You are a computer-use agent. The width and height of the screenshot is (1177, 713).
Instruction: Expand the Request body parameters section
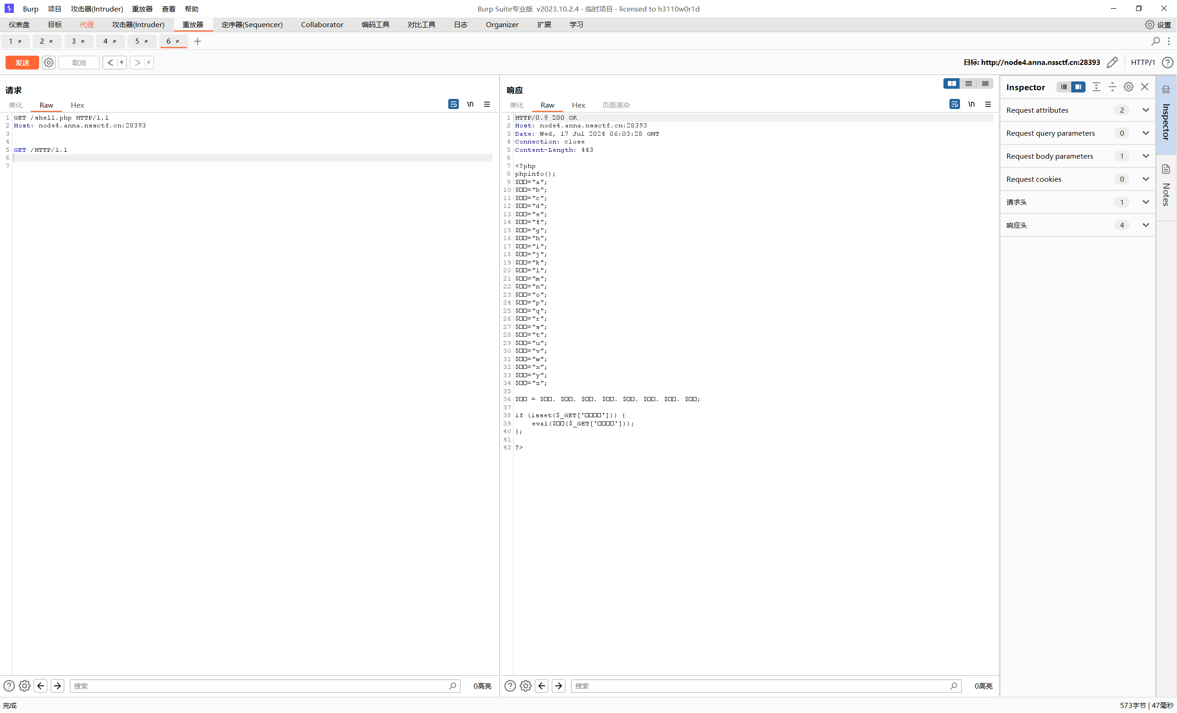click(x=1145, y=155)
